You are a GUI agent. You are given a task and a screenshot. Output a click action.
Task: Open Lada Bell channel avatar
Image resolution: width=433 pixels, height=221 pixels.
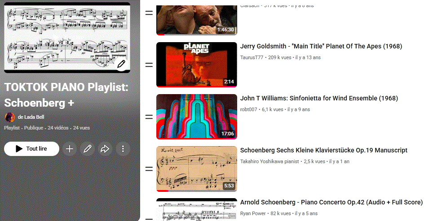tap(10, 117)
